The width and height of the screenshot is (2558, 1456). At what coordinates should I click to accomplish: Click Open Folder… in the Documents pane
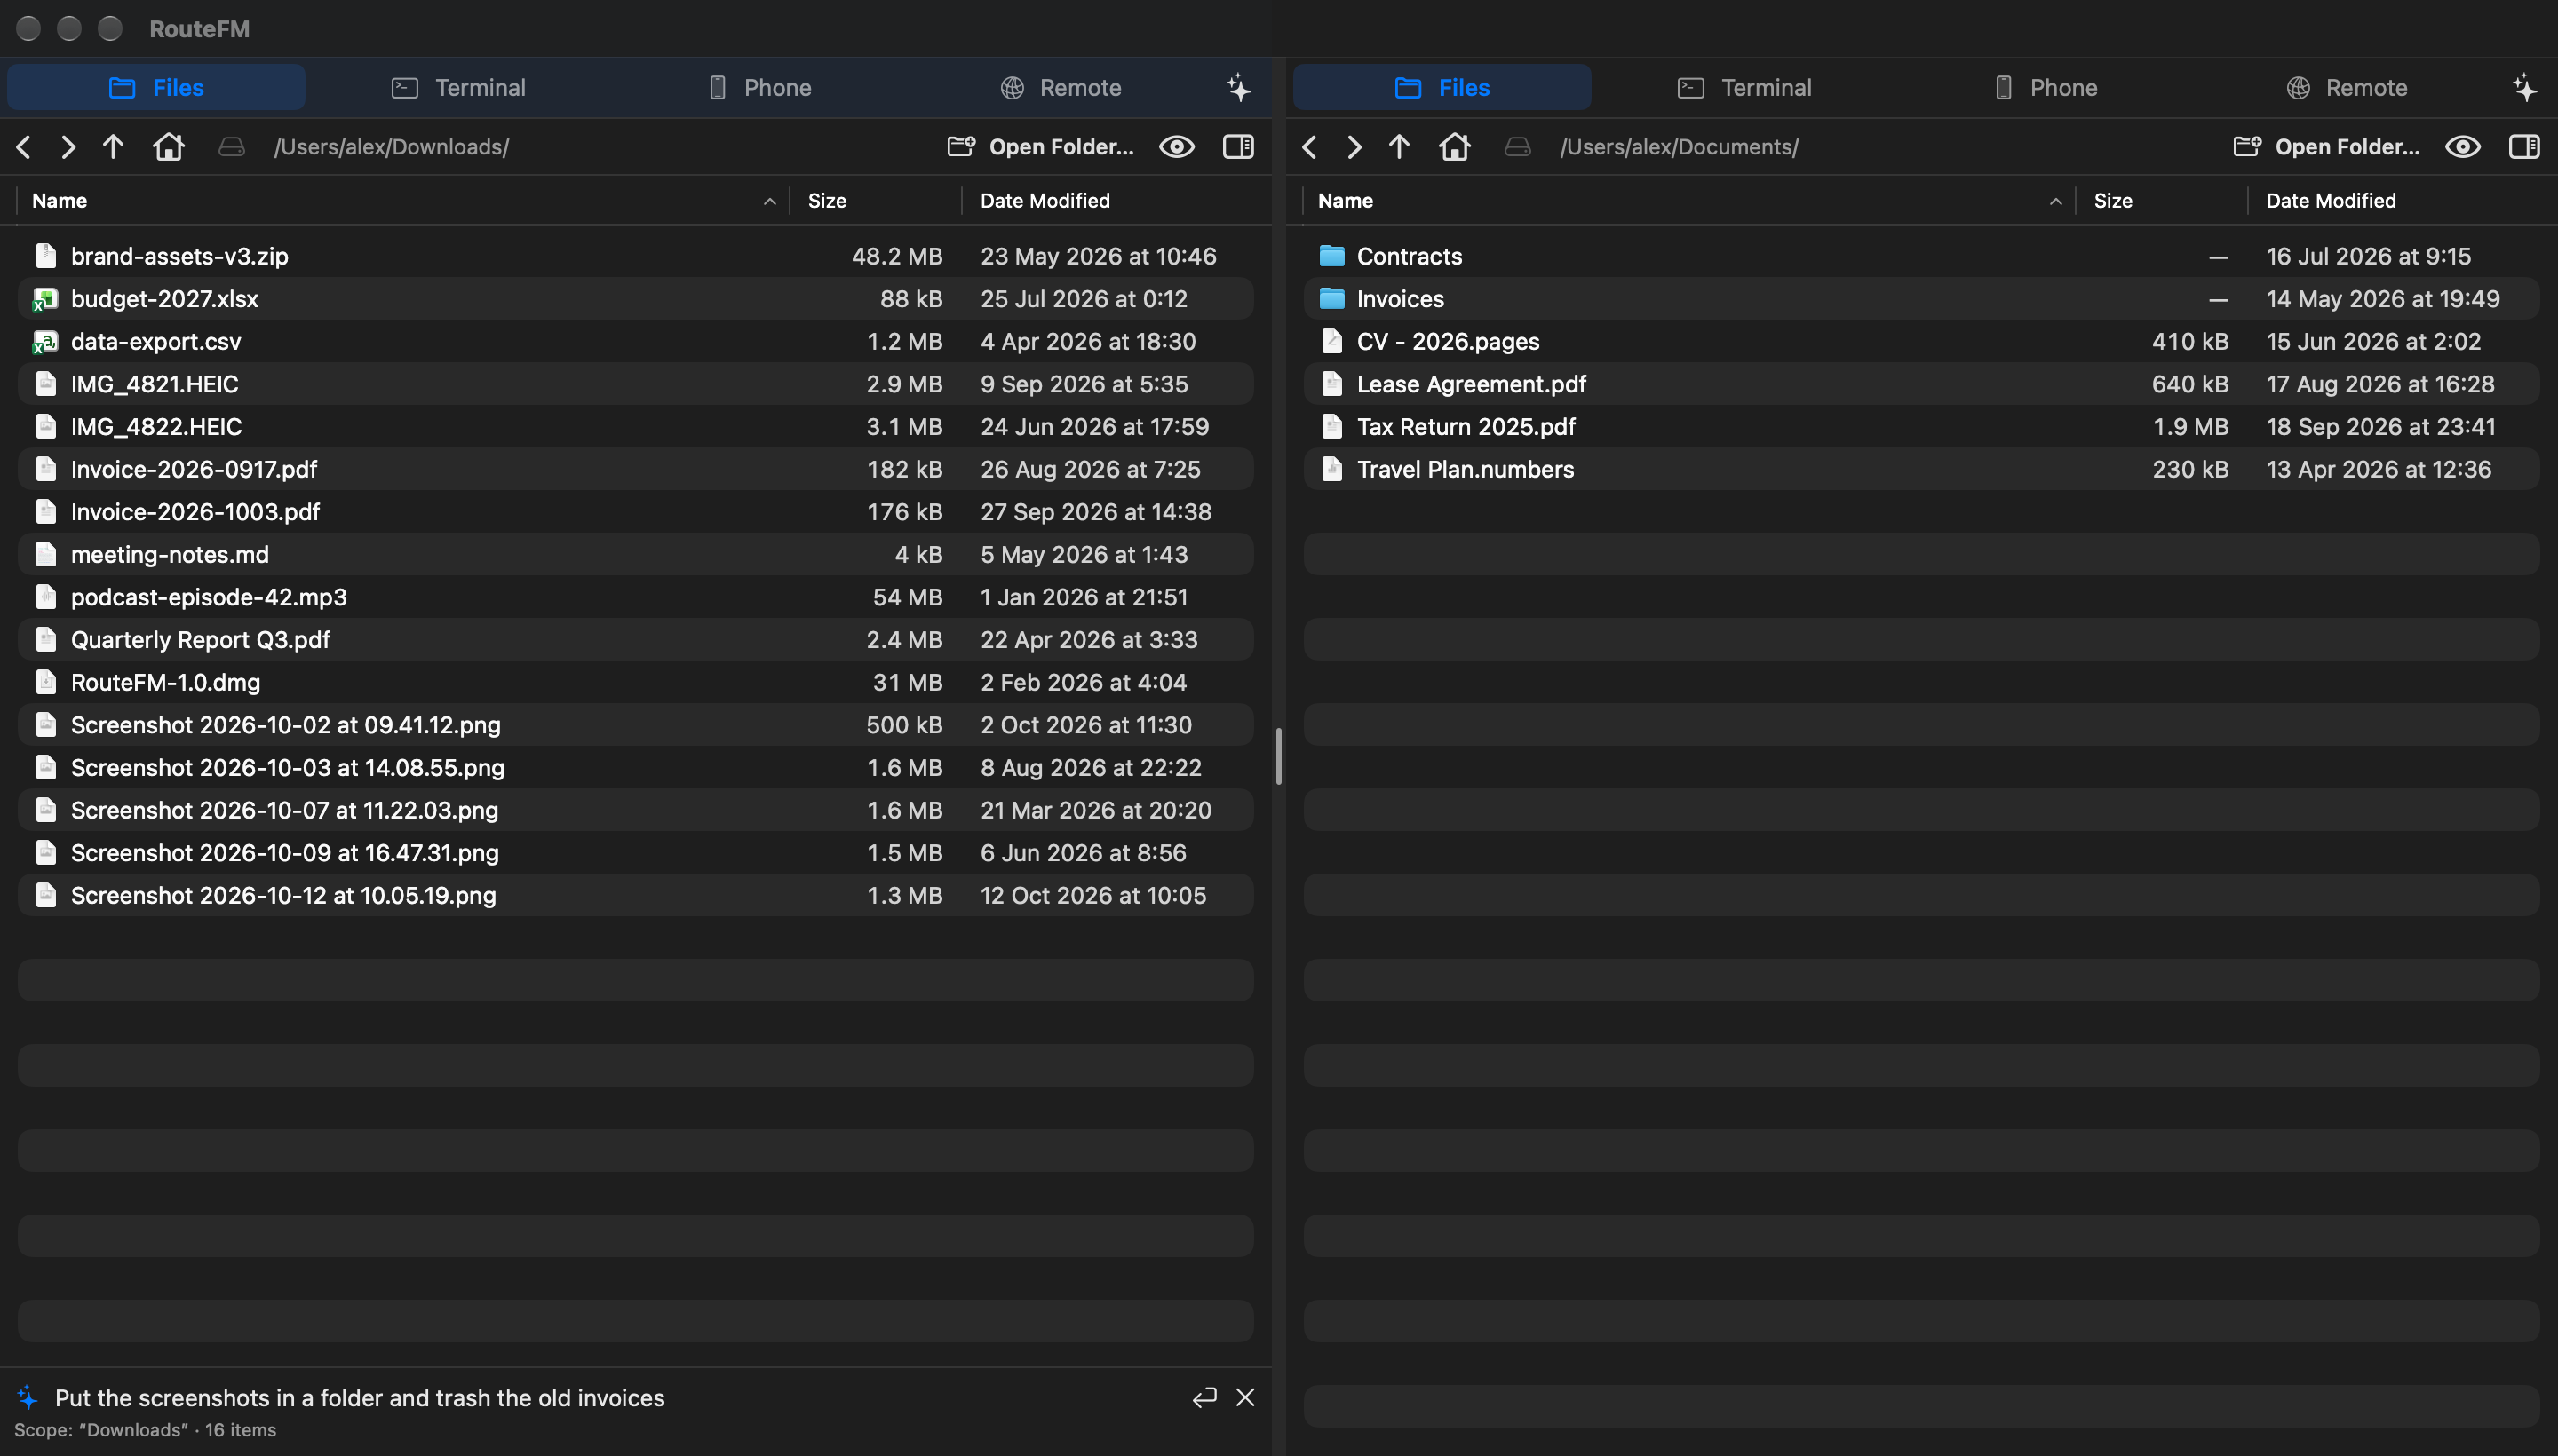point(2327,147)
